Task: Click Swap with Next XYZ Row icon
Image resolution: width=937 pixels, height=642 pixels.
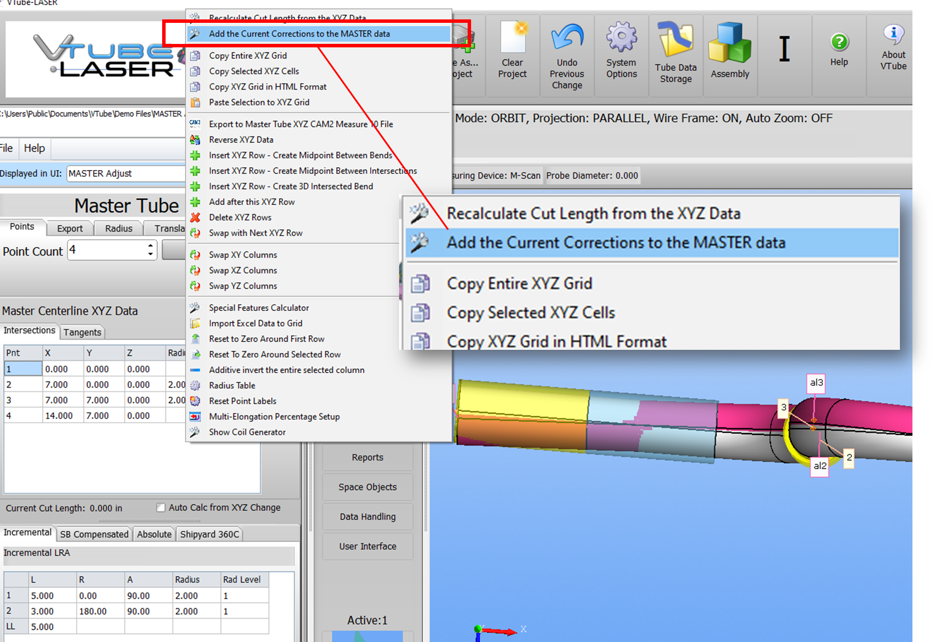Action: point(195,233)
